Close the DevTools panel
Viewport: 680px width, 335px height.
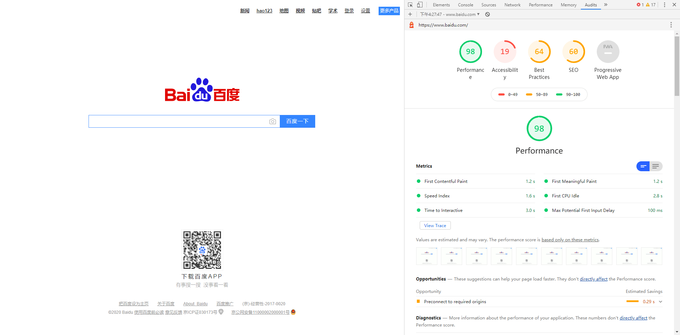[x=674, y=5]
